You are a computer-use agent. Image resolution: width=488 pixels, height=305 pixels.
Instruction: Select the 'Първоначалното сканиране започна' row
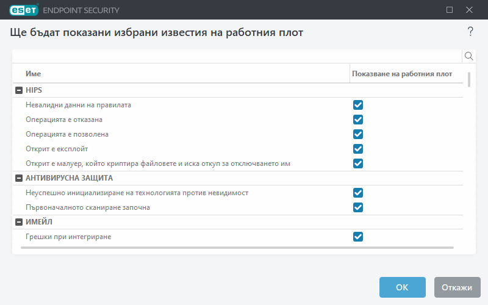point(238,207)
